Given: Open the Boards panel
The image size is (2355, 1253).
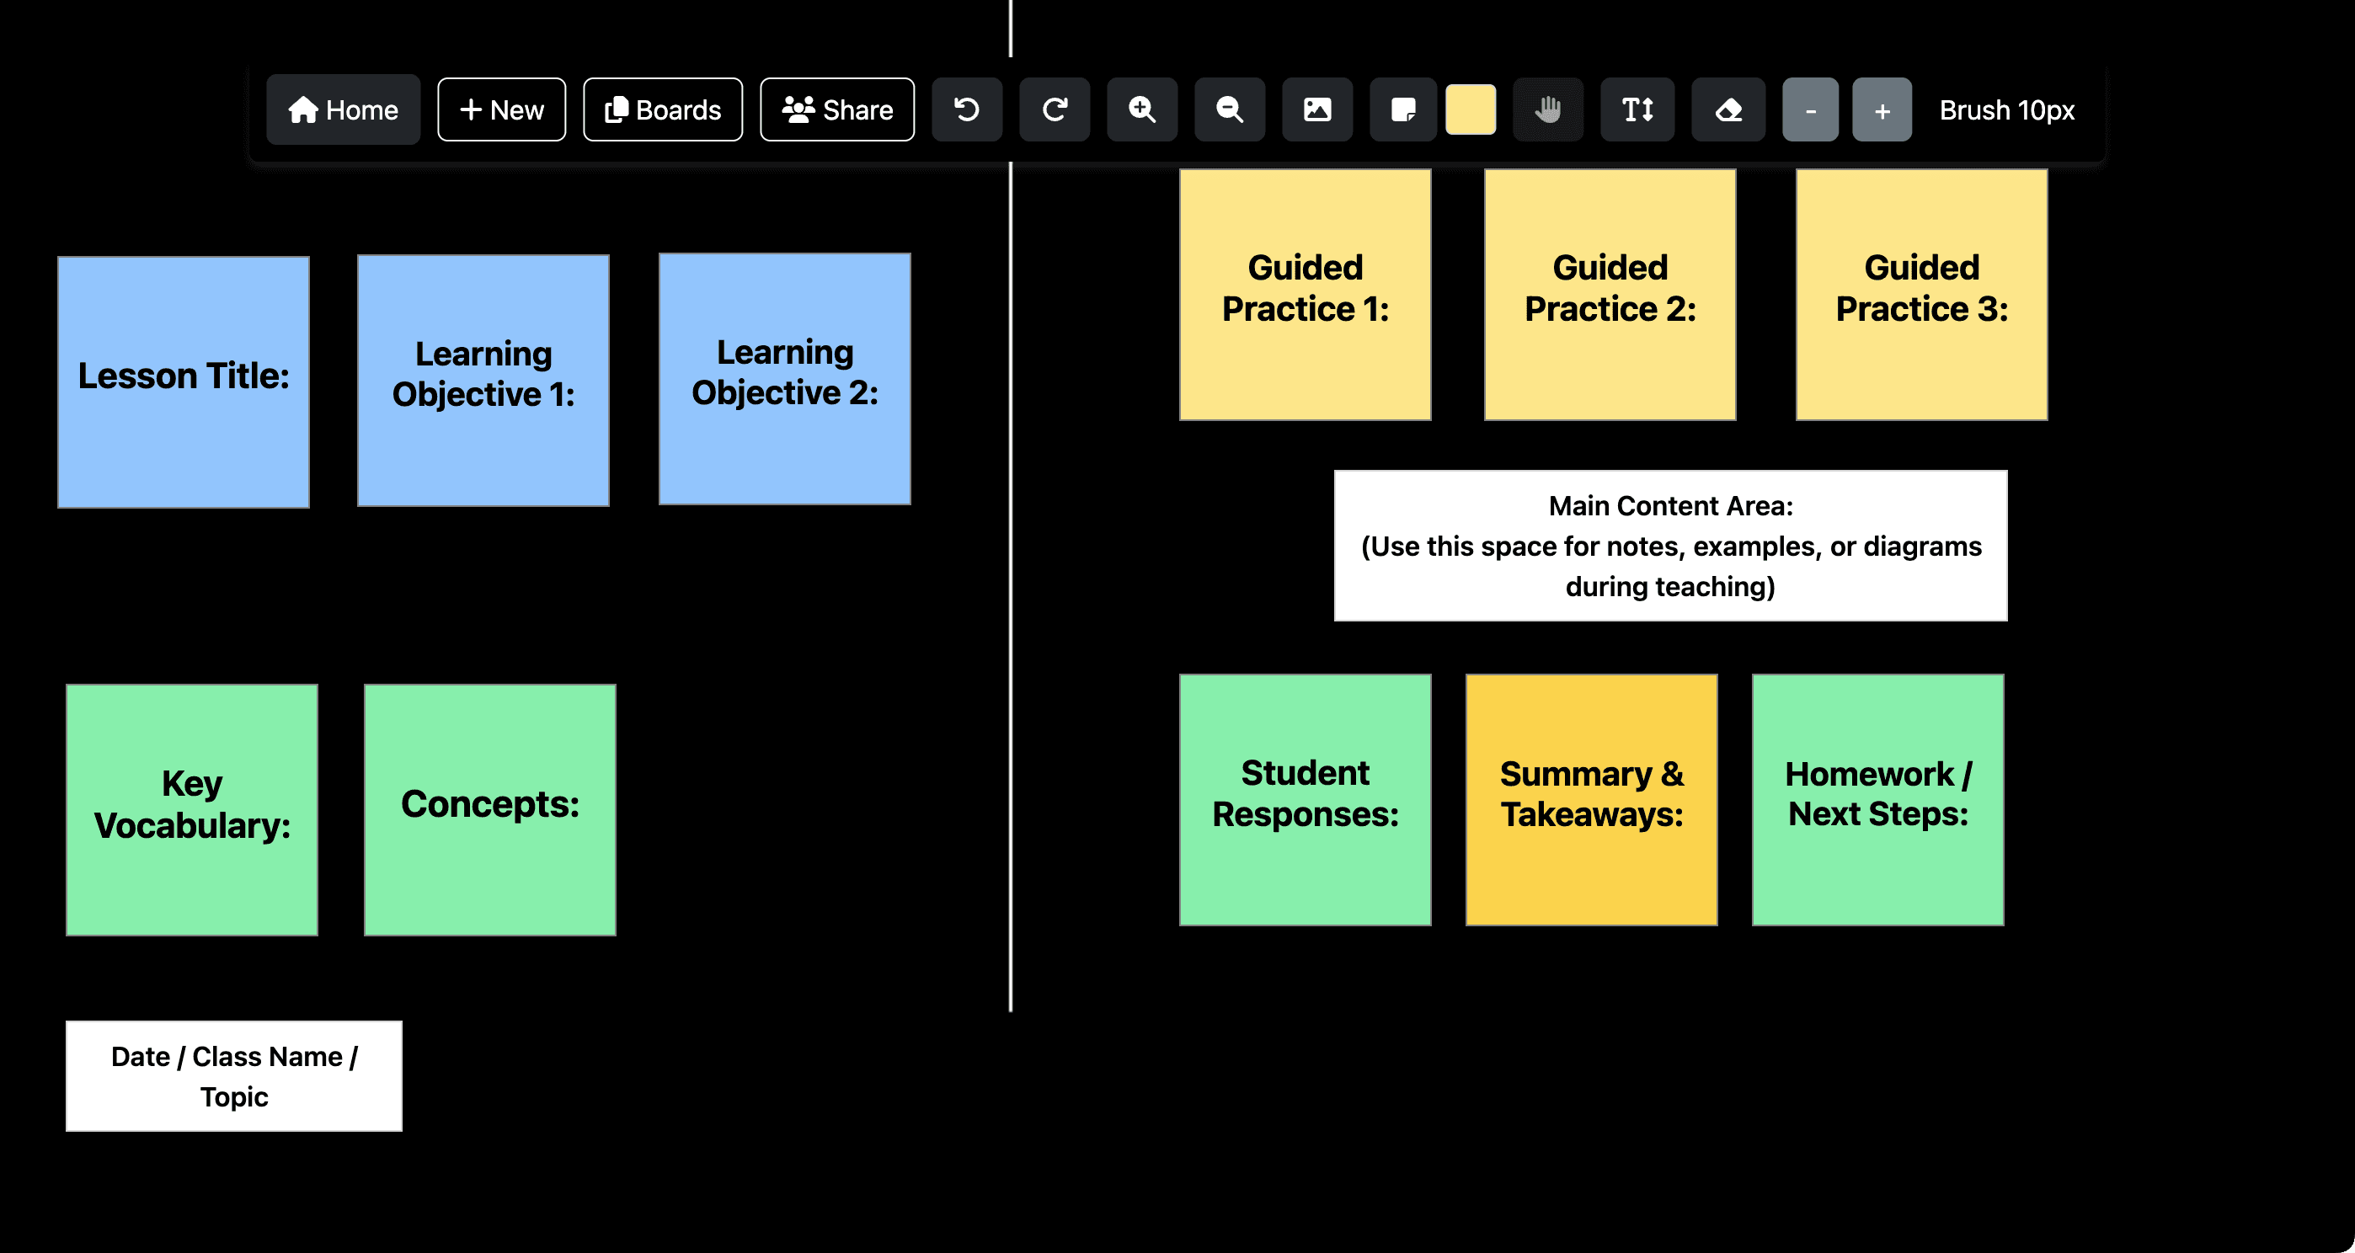Looking at the screenshot, I should pos(662,109).
